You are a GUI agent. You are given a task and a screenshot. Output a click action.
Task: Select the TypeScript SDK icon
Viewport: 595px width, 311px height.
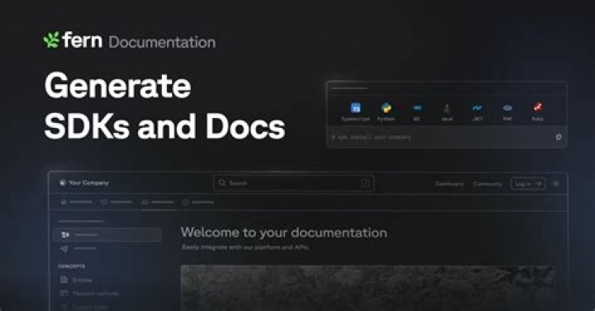[x=355, y=108]
